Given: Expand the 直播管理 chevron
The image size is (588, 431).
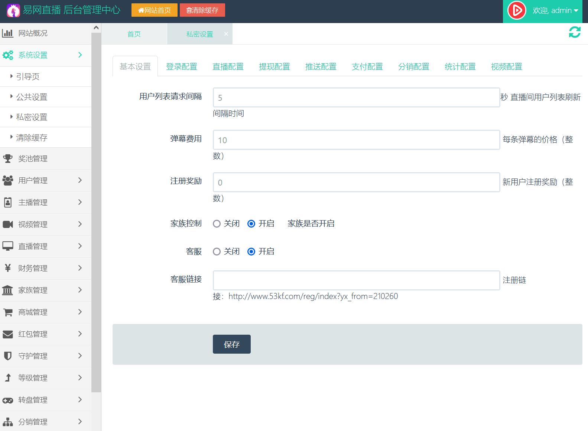Looking at the screenshot, I should coord(80,246).
